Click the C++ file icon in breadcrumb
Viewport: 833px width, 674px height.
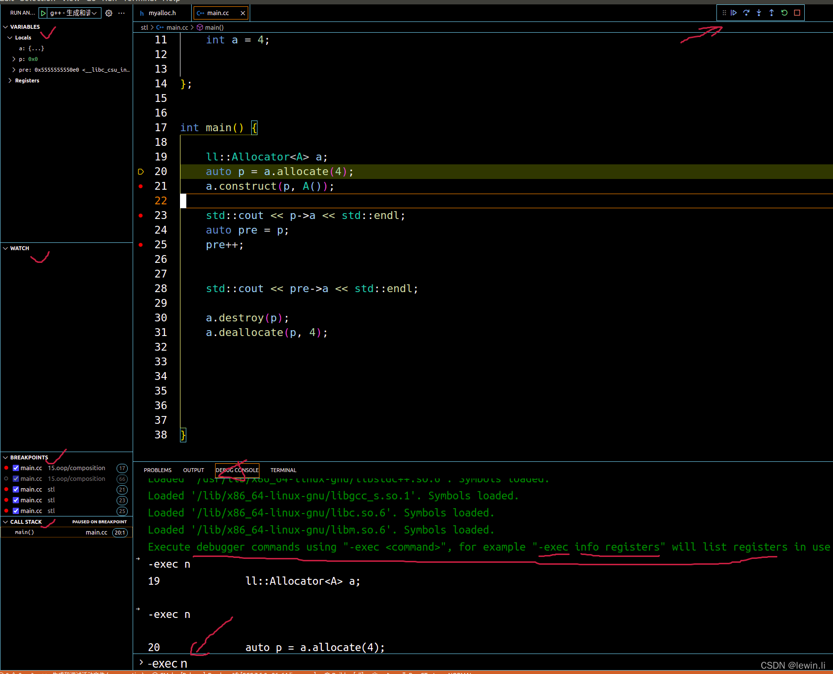pos(160,27)
